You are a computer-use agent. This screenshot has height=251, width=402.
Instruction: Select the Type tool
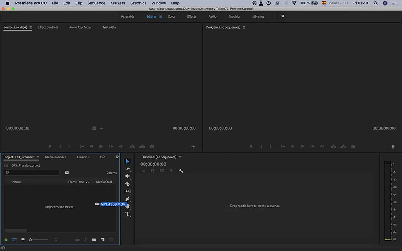[127, 214]
